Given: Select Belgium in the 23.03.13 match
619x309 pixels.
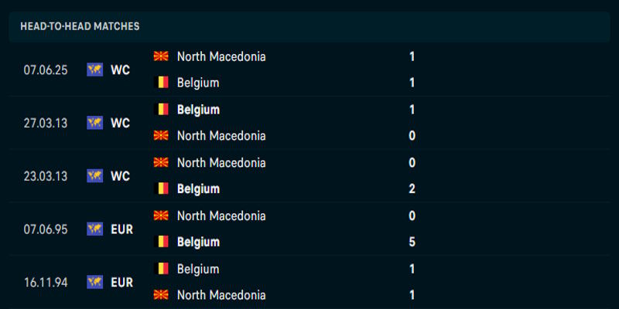Looking at the screenshot, I should point(198,188).
